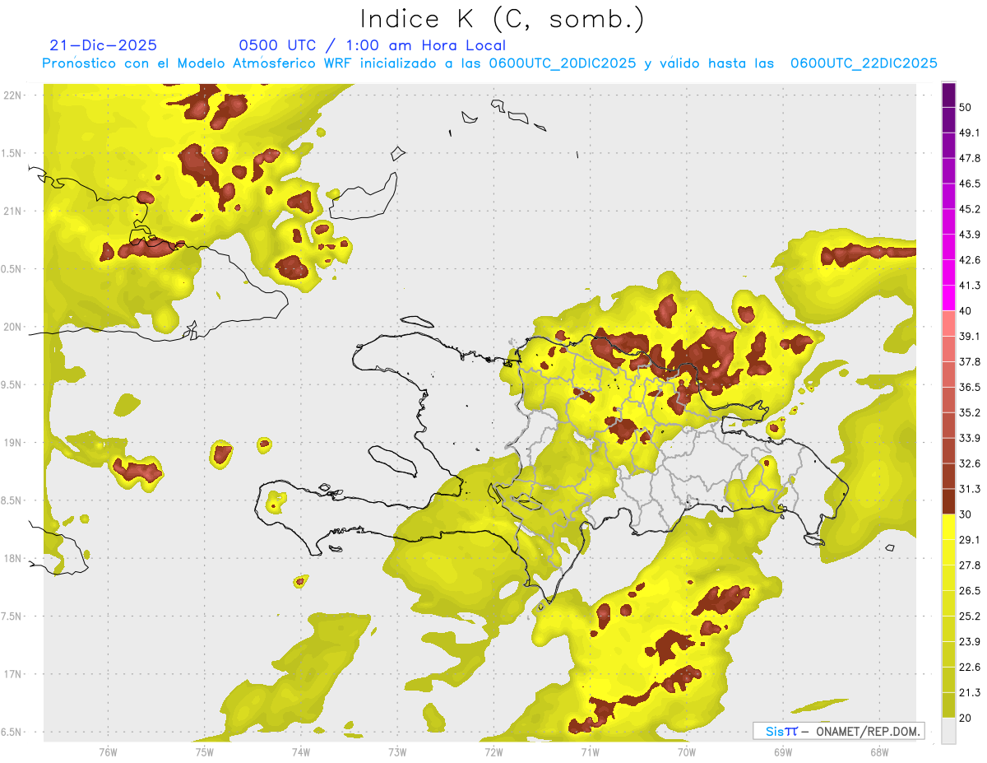Screen dimensions: 987x763
Task: Click the colorbar label '33.9'
Action: coord(969,438)
